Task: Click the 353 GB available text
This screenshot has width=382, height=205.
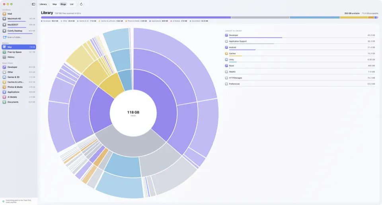Action: tap(352, 14)
